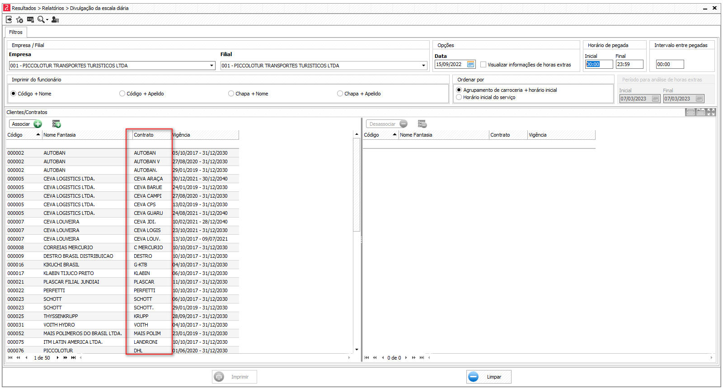Enable Visualizar informações de horas extras
723x389 pixels.
point(483,65)
